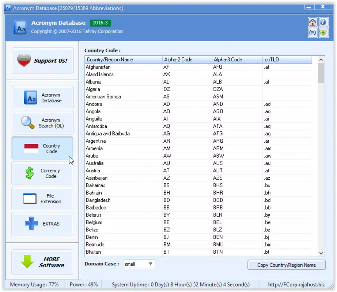The width and height of the screenshot is (337, 292).
Task: Switch to Currency Code section
Action: click(42, 173)
